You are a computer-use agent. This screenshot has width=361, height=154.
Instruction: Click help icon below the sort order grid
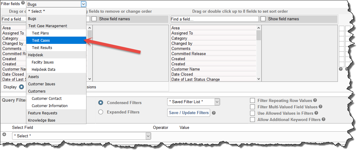tap(341, 69)
